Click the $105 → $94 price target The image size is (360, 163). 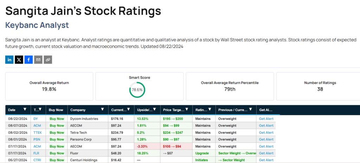coord(176,146)
